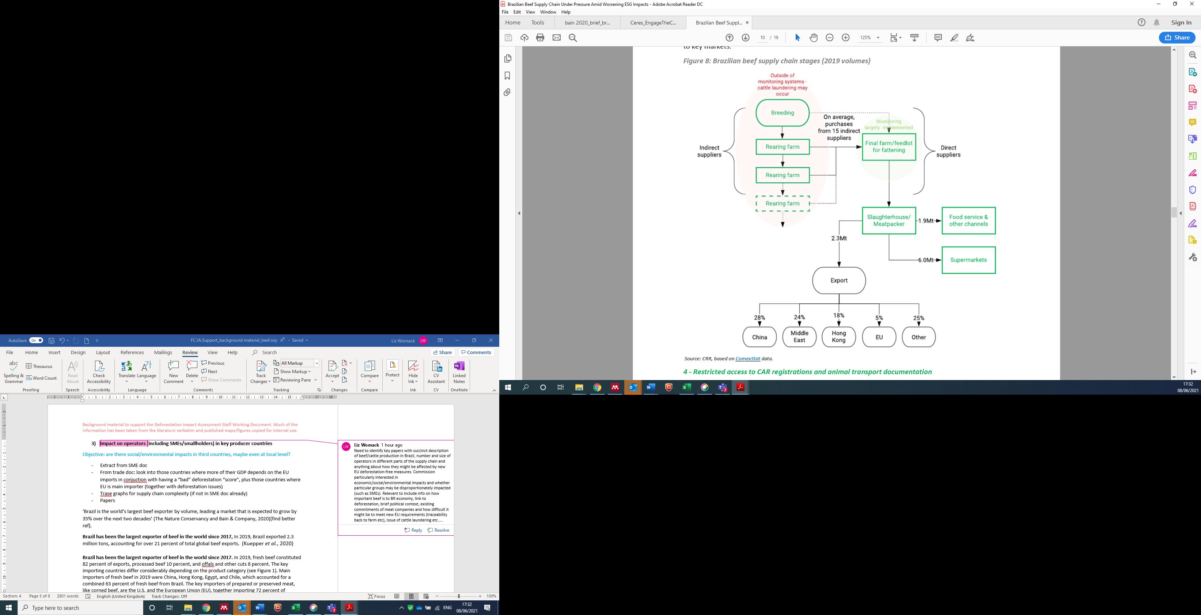This screenshot has width=1201, height=615.
Task: Click the zoom in plus icon in Acrobat
Action: pos(846,38)
